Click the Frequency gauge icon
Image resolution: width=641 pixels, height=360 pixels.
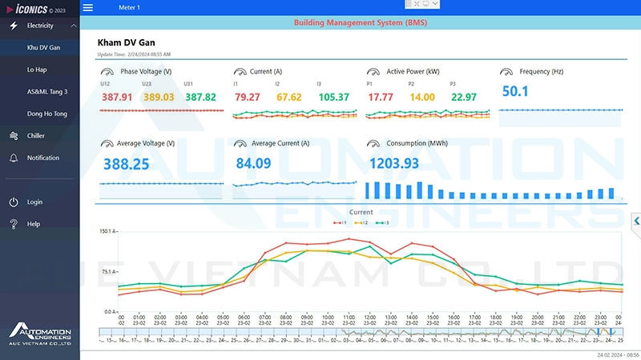(506, 72)
